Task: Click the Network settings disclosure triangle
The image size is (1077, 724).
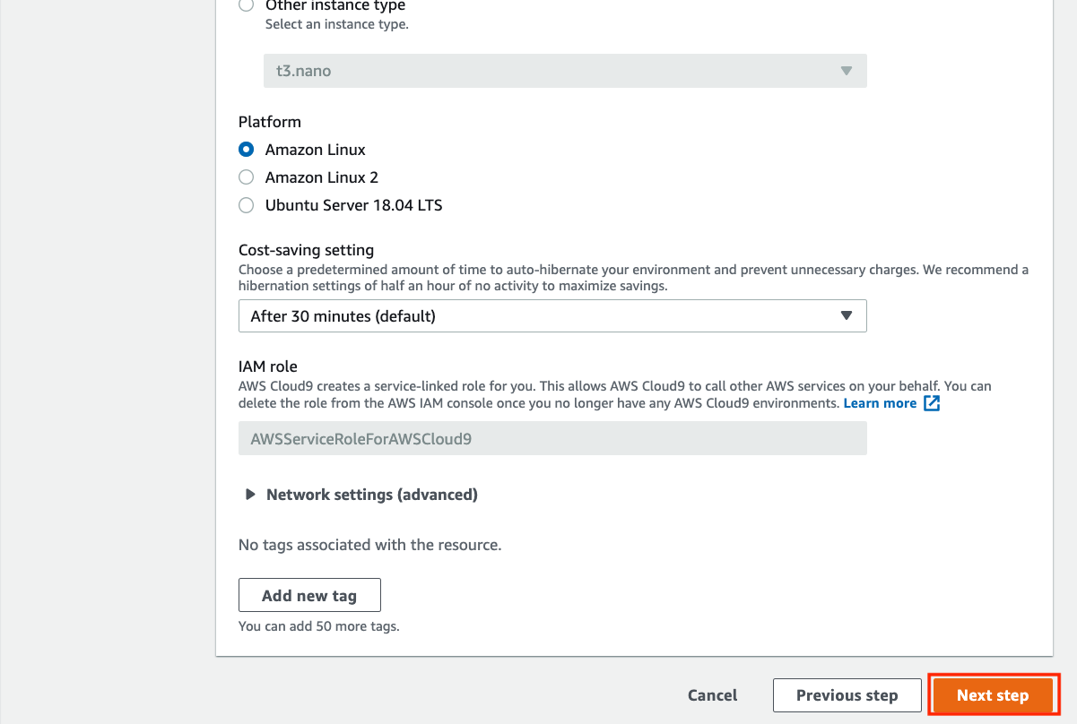Action: 250,494
